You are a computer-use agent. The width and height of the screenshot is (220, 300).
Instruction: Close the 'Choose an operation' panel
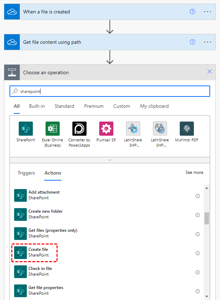click(x=210, y=72)
